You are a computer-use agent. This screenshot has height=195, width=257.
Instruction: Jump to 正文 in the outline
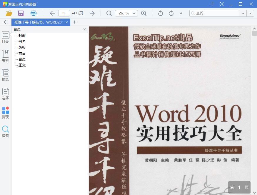[x=22, y=65]
